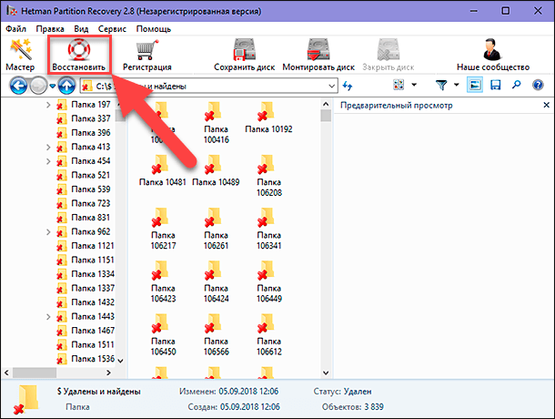Open the Помощь menu

(x=154, y=29)
